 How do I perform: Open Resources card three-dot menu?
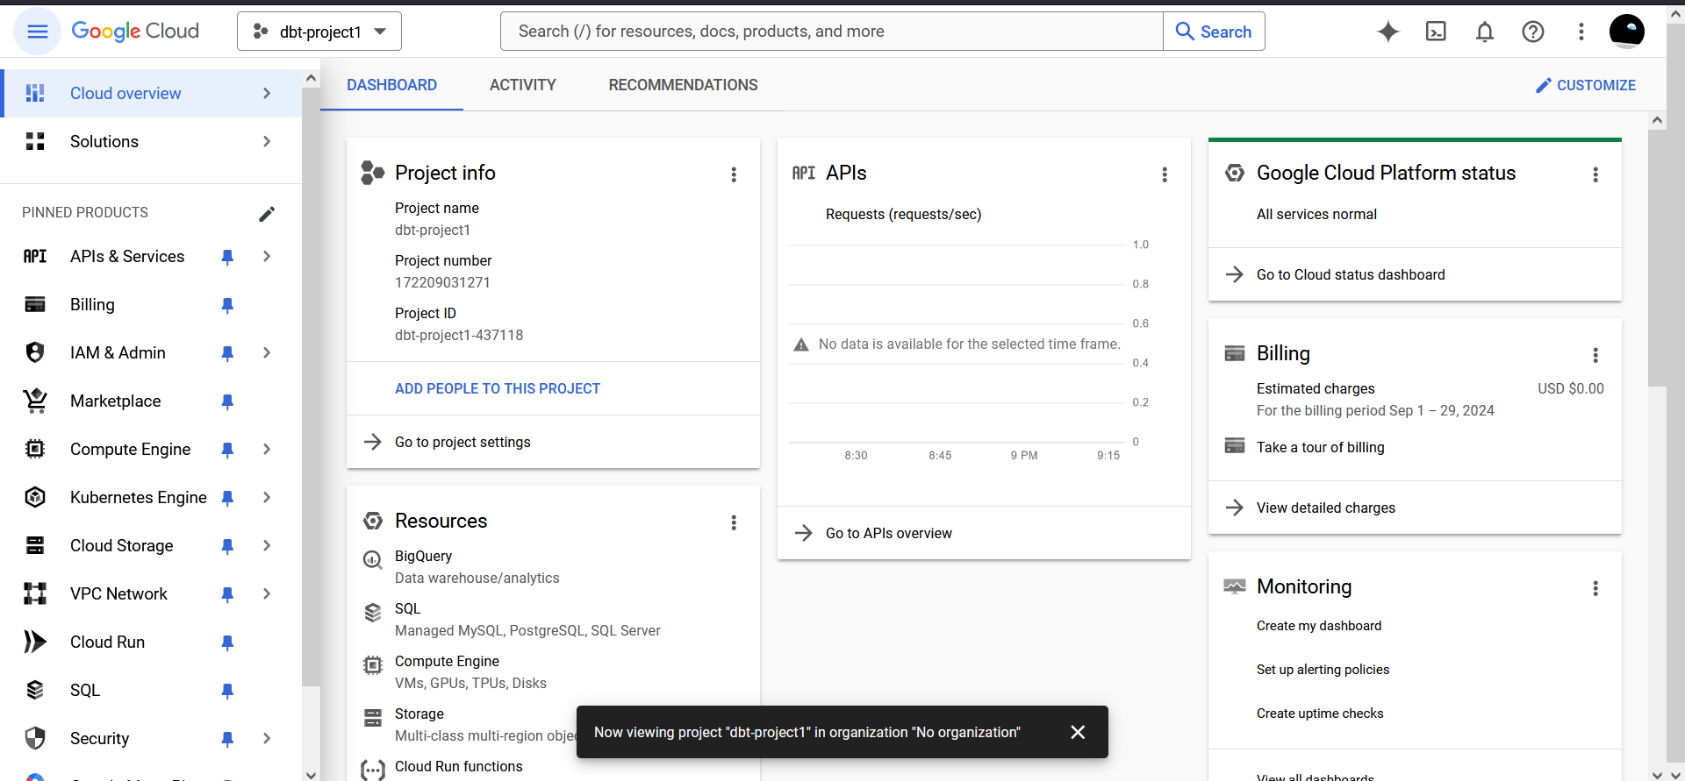tap(734, 522)
